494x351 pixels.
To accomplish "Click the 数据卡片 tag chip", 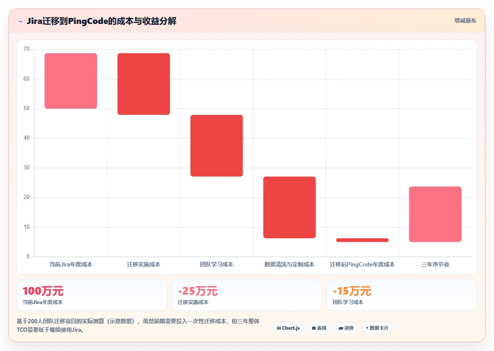I will (377, 328).
